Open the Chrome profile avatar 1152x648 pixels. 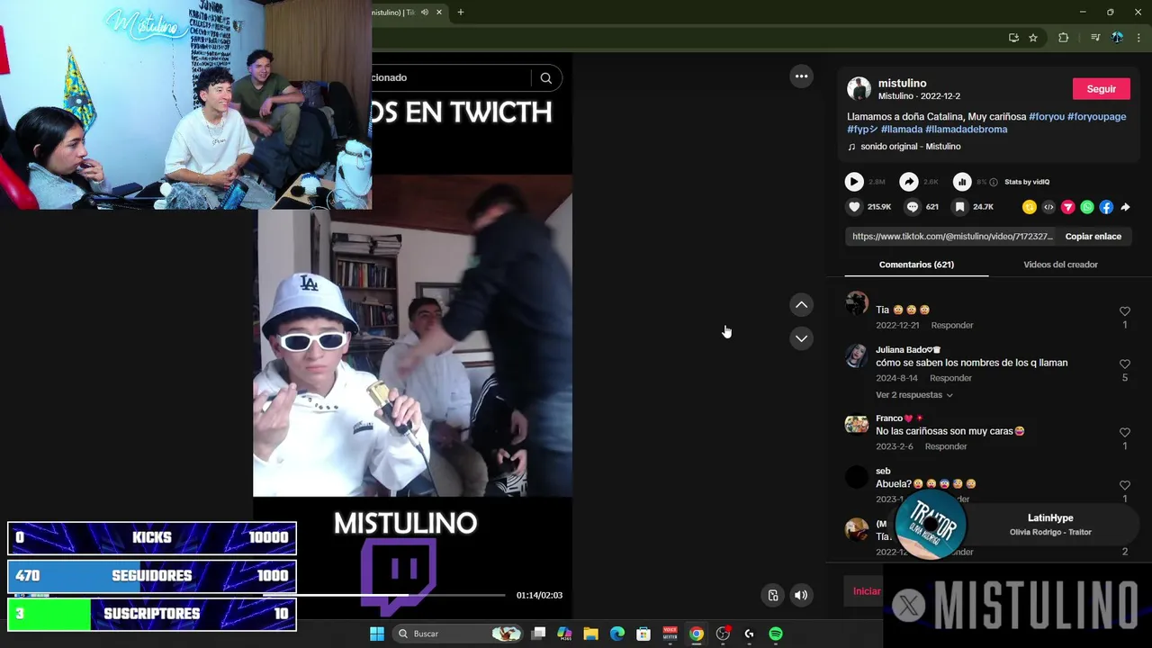point(1117,38)
